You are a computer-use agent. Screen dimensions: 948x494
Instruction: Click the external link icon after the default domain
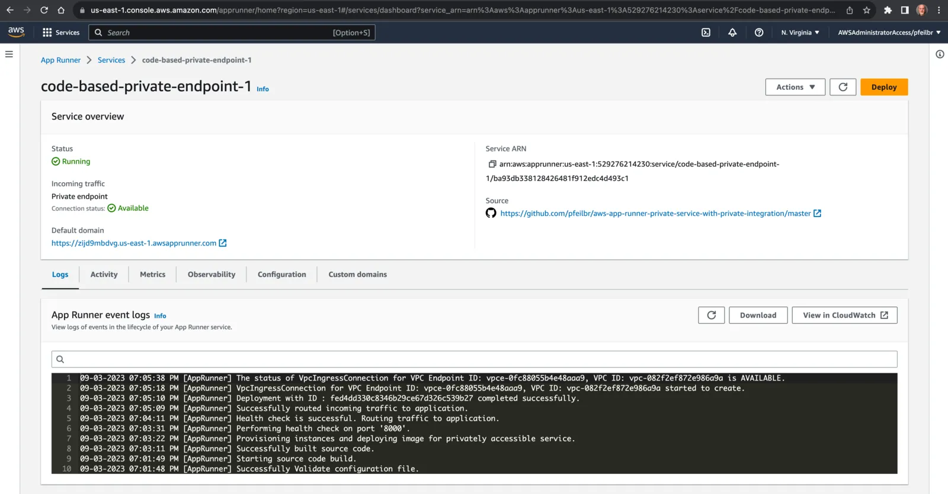223,243
